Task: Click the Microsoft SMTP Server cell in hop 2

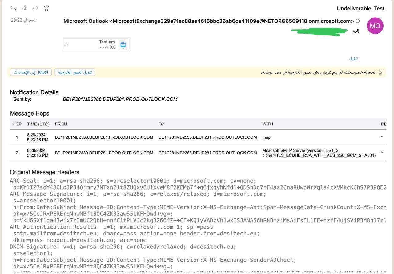Action: (319, 153)
